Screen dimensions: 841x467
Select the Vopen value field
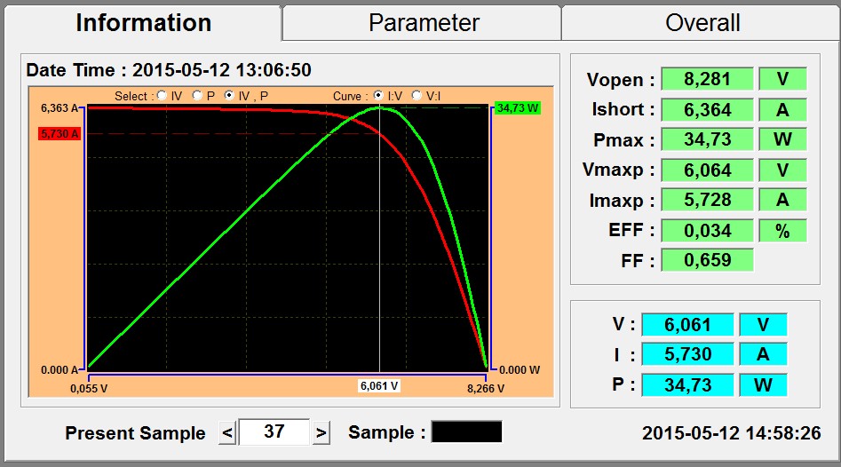tap(707, 79)
